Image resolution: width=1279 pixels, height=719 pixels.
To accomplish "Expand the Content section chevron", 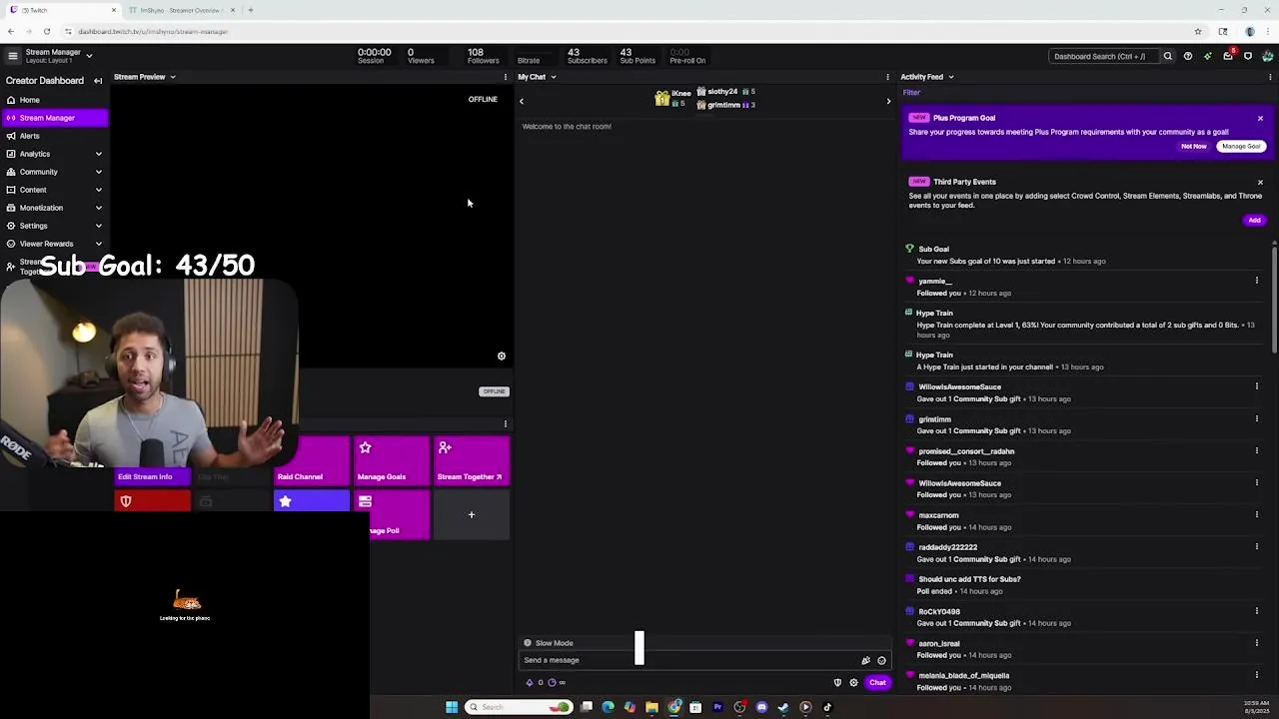I will [98, 190].
